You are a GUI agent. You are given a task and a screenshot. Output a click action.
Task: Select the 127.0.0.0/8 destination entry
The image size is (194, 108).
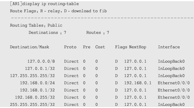click(41, 61)
